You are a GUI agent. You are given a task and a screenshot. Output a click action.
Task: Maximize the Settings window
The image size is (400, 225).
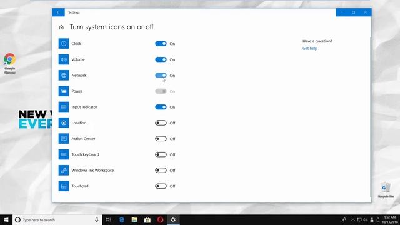354,12
